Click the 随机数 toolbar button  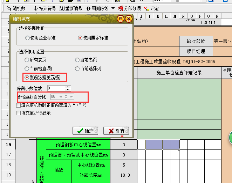point(16,8)
